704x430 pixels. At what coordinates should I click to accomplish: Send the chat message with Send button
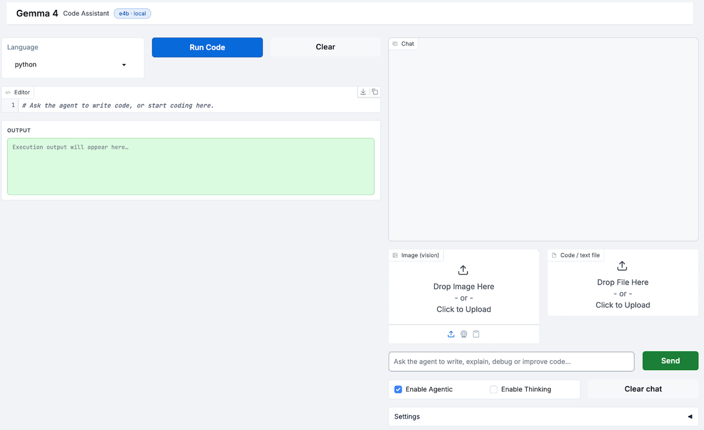point(671,361)
